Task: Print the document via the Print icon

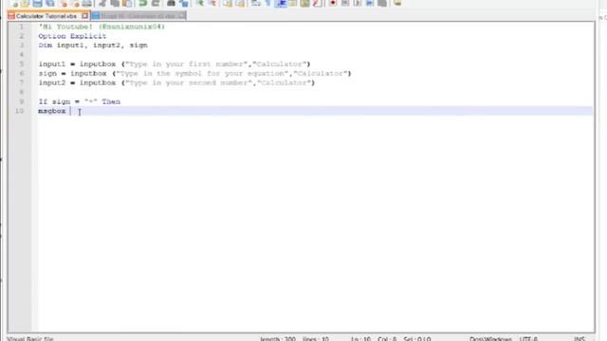Action: pyautogui.click(x=87, y=3)
